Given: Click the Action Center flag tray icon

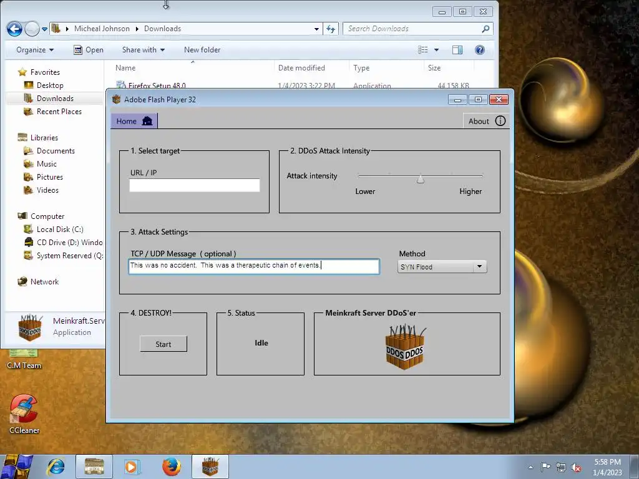Looking at the screenshot, I should pos(545,467).
